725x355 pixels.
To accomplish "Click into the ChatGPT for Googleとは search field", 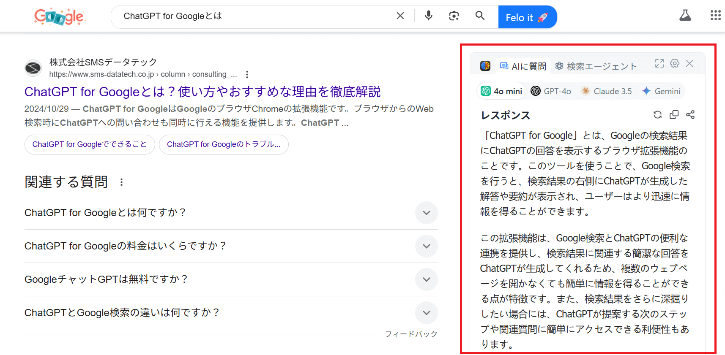I will point(254,16).
